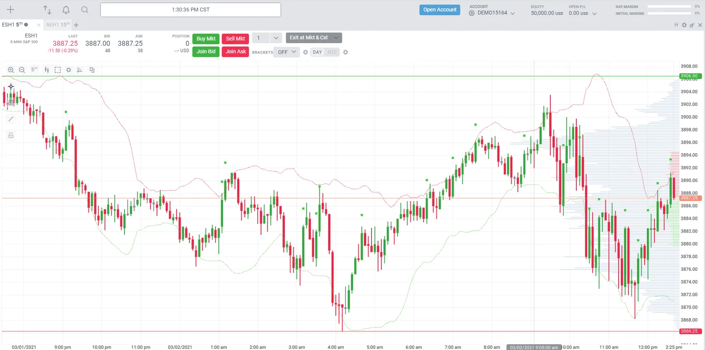
Task: Open the DEMO15164 account dropdown
Action: coord(492,13)
